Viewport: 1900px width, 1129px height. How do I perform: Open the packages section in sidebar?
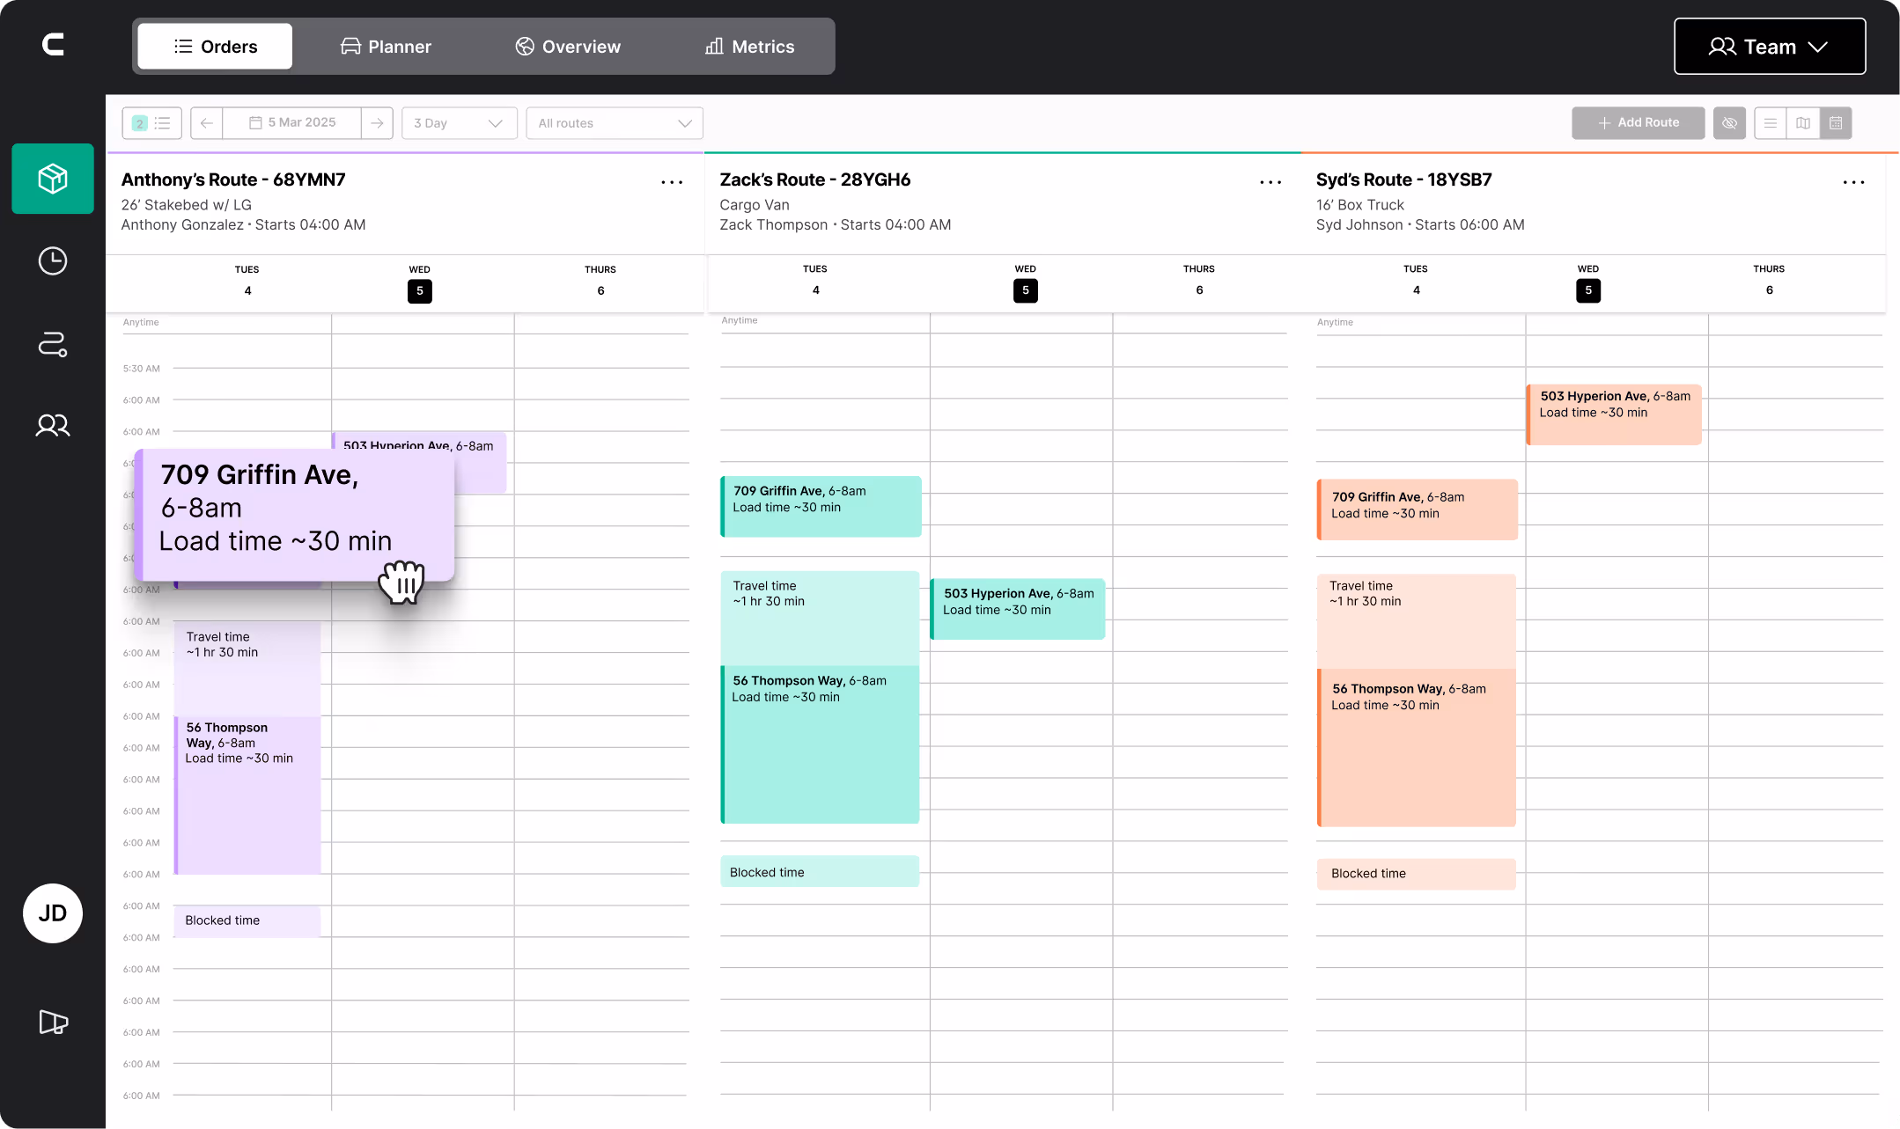pos(53,179)
